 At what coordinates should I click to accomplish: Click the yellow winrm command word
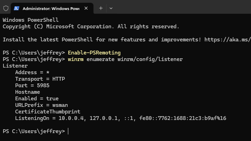tap(76, 59)
